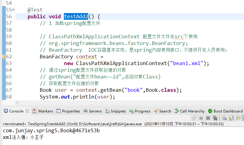Click System.out.println on line 68
244x145 pixels.
[x=67, y=97]
